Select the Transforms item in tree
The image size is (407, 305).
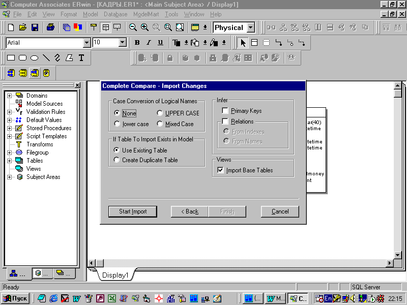click(x=40, y=144)
